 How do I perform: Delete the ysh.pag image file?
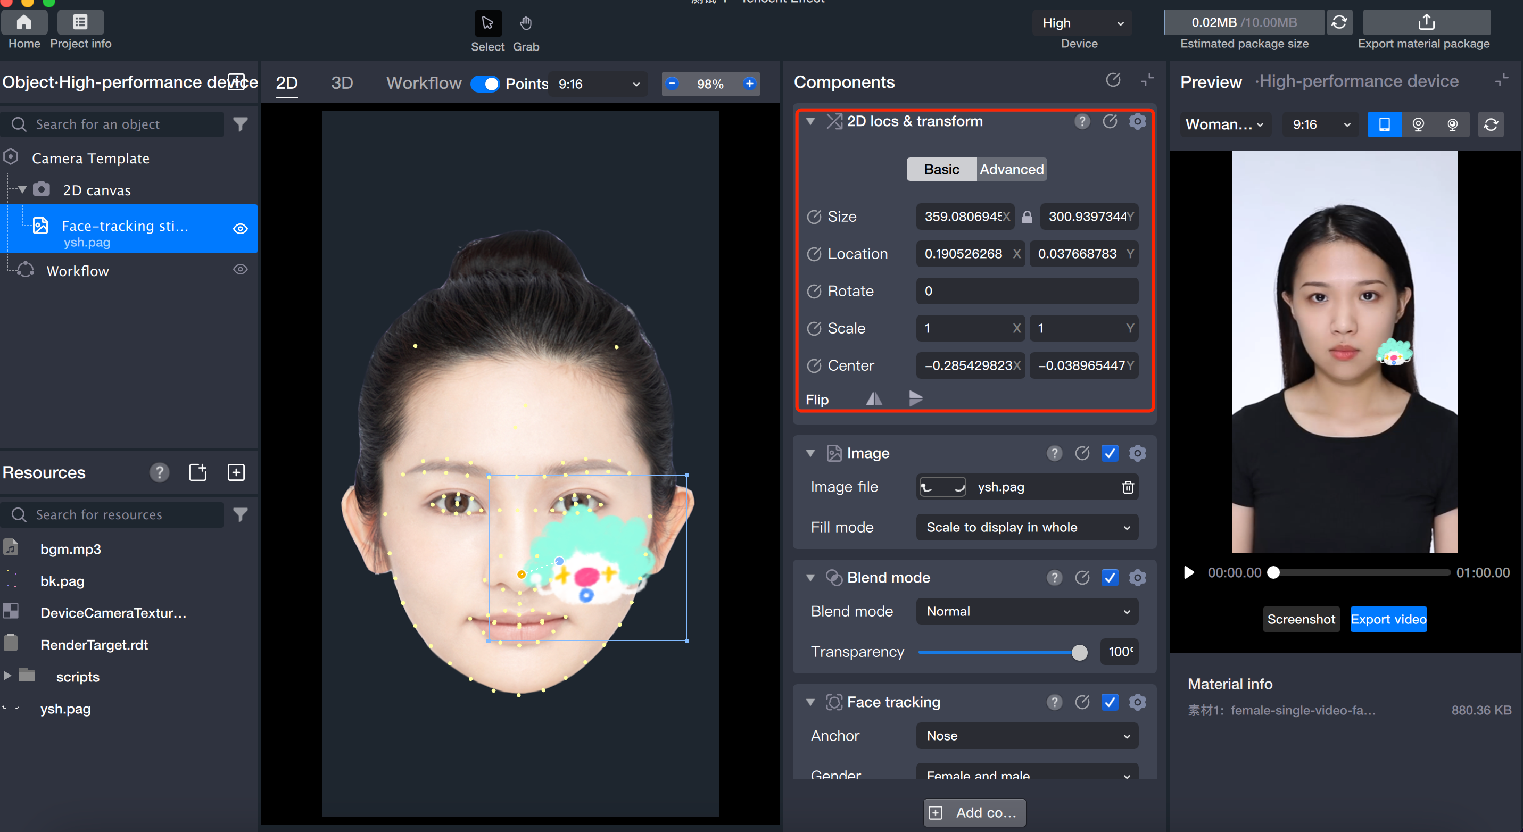[1128, 487]
